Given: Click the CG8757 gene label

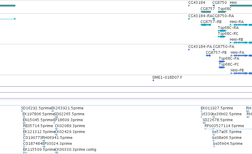Looking at the screenshot, I should coord(208,9).
